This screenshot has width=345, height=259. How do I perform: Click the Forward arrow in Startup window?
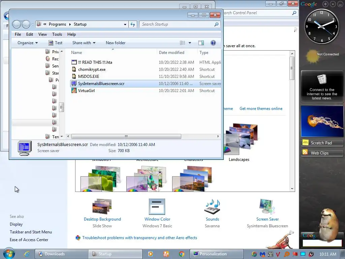pos(26,24)
